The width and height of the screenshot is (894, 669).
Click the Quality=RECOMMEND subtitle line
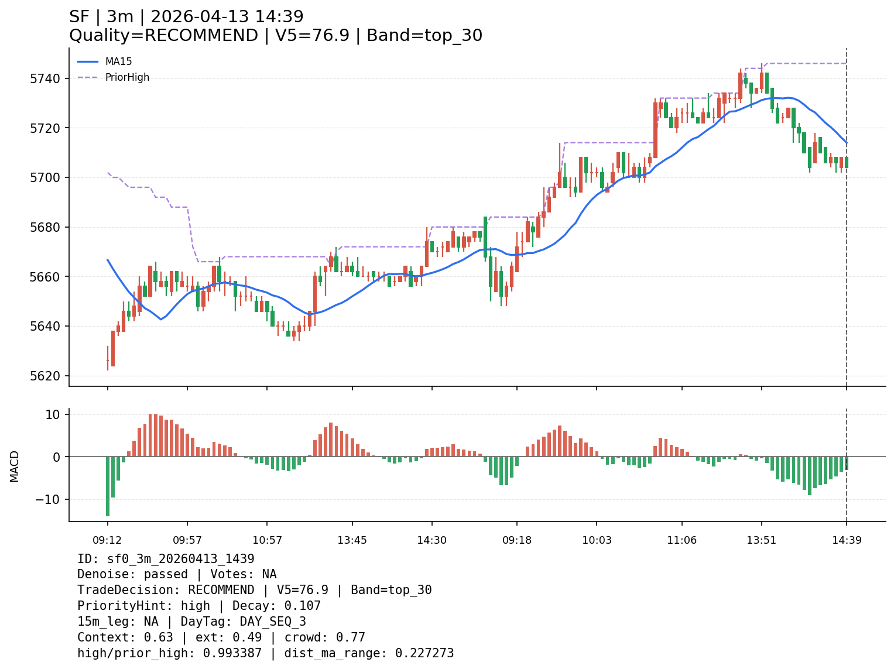coord(275,36)
